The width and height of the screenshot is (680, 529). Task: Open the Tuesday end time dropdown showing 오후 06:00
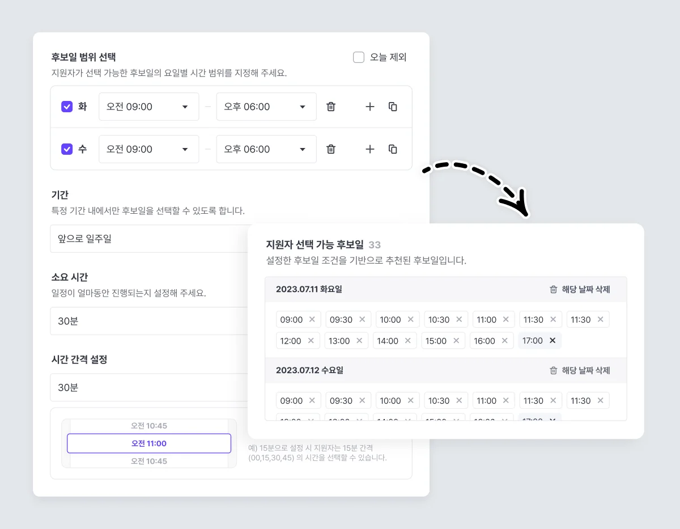(266, 106)
